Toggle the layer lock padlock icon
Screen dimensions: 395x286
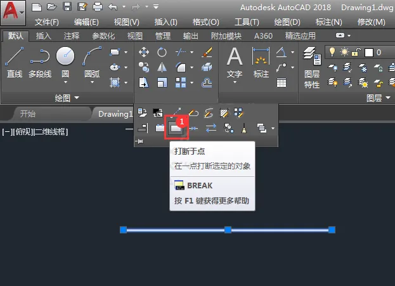(356, 52)
